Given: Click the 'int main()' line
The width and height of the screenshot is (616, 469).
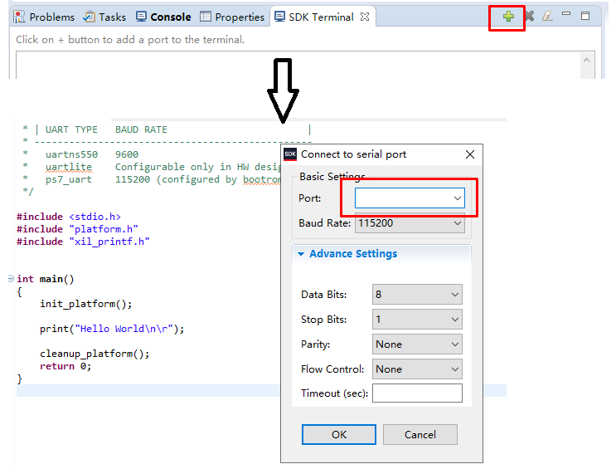Looking at the screenshot, I should [45, 279].
